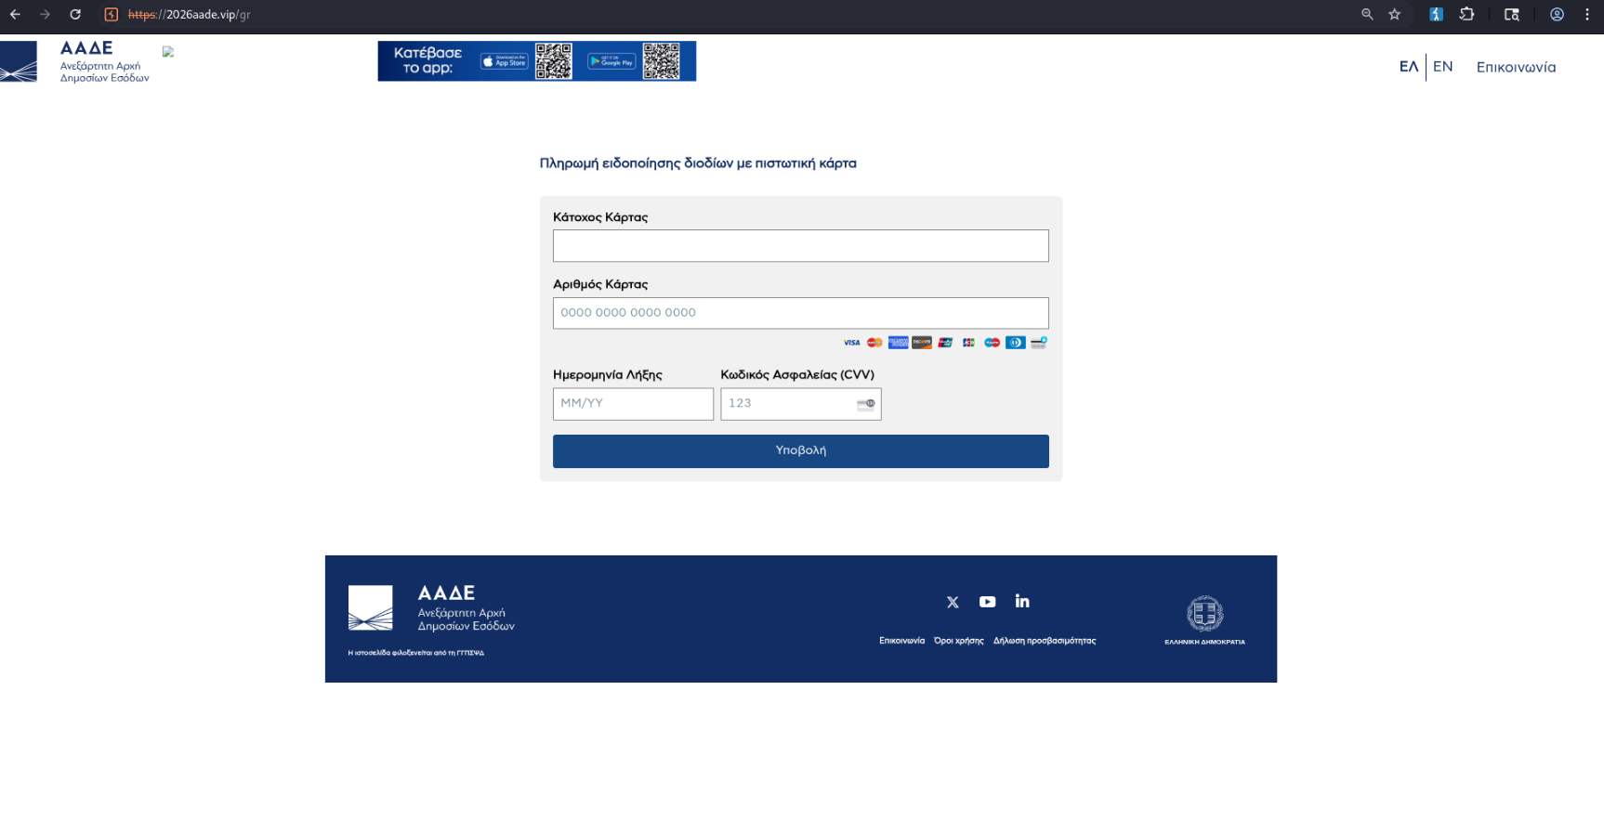Click the address bar URL 2026aade.vip/gr
This screenshot has height=834, width=1604.
[x=190, y=14]
